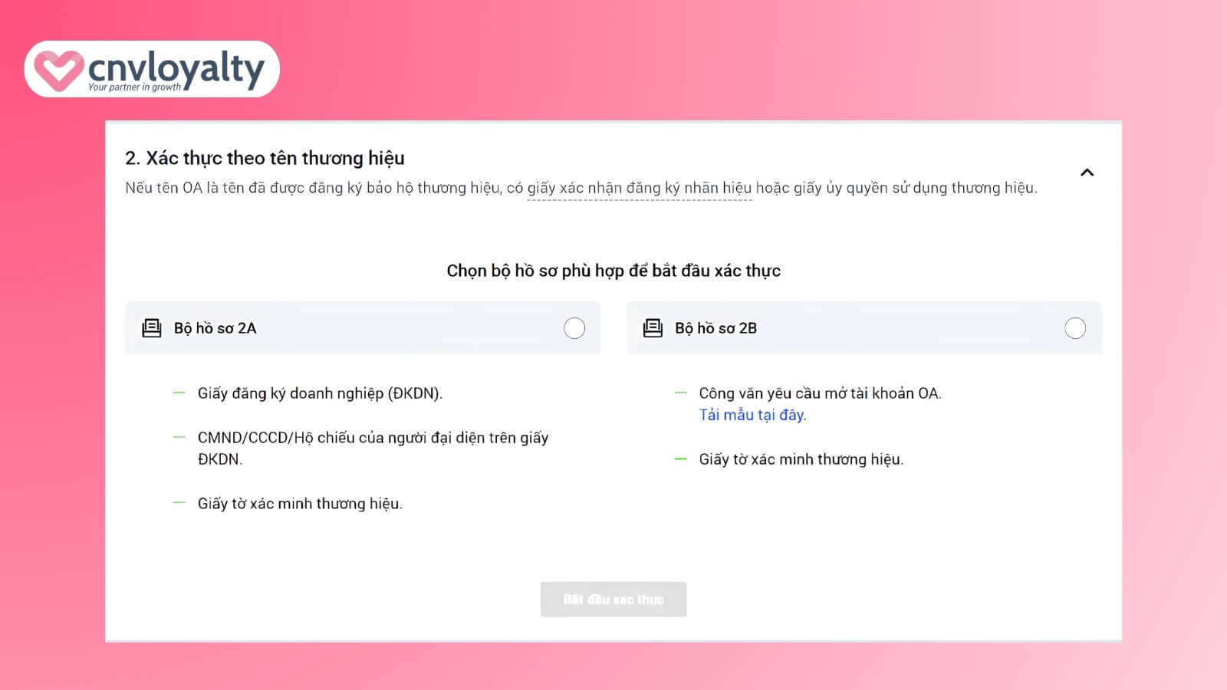
Task: Click the Giấy đăng ký doanh nghiệp (ĐKDN) item
Action: click(x=320, y=393)
